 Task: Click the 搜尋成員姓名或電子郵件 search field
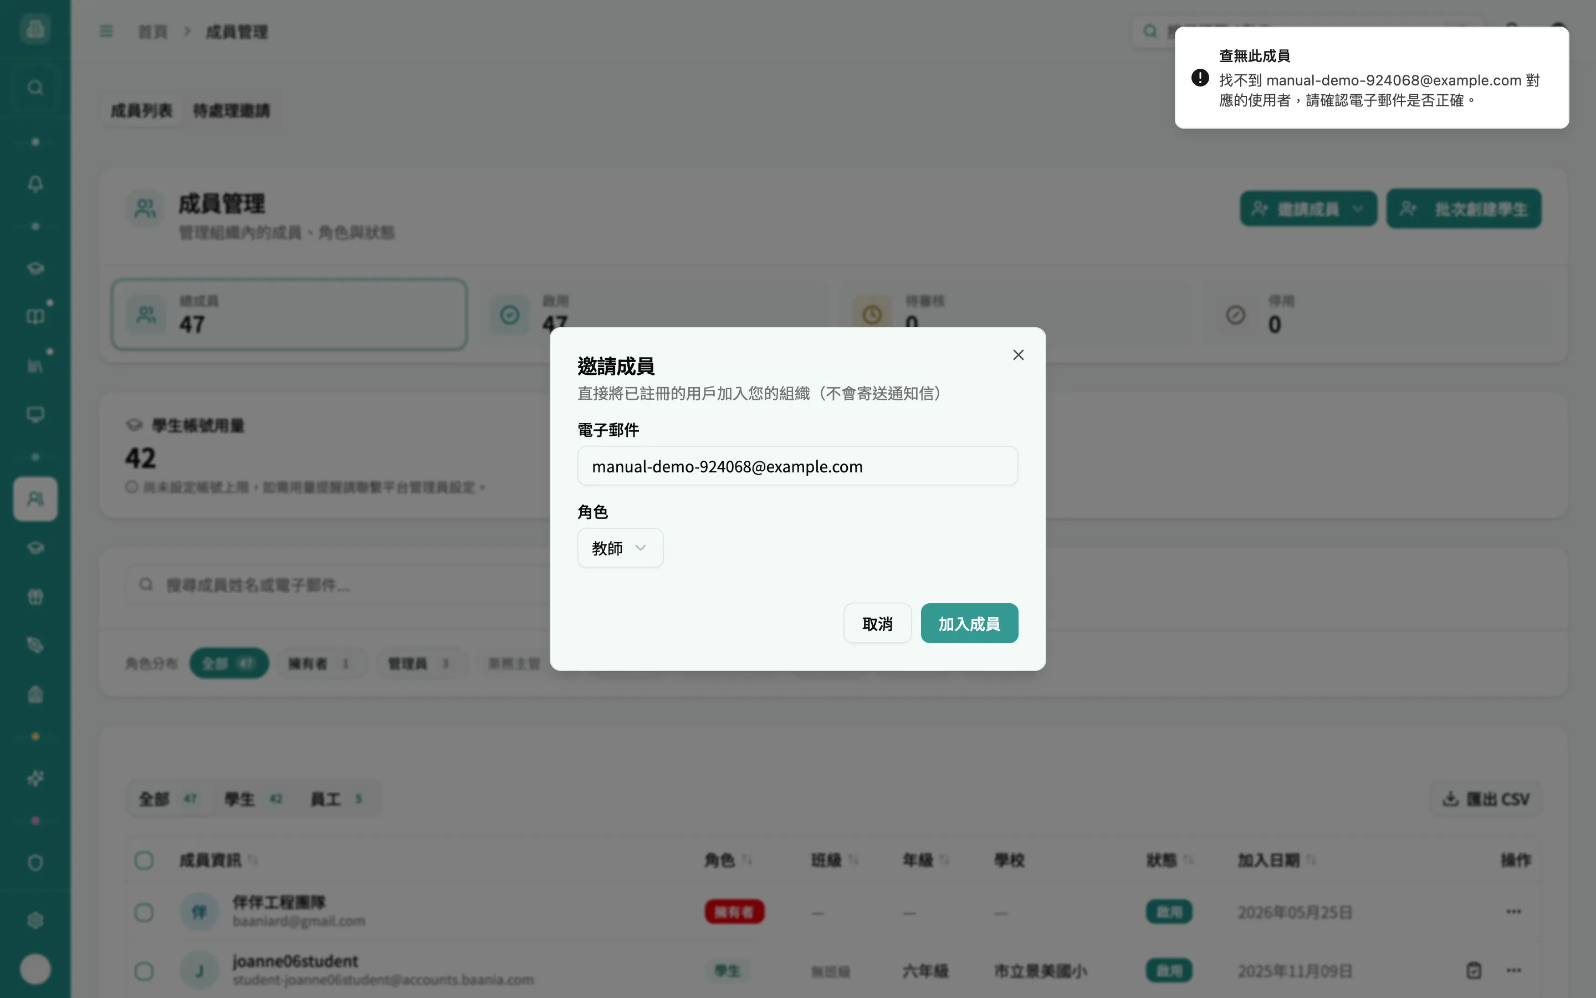point(336,585)
